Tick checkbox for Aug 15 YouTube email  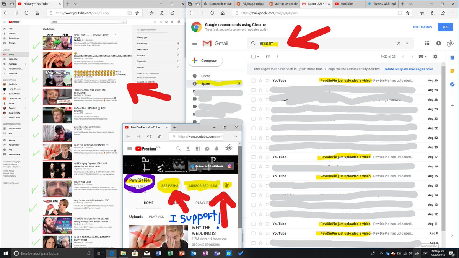tap(253, 176)
